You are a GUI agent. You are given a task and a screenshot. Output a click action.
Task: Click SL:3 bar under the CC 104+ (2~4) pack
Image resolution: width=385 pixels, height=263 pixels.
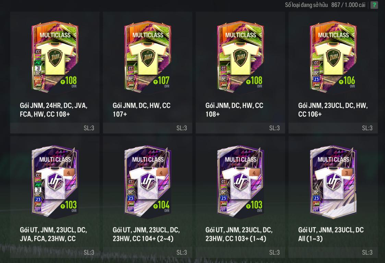(x=147, y=252)
